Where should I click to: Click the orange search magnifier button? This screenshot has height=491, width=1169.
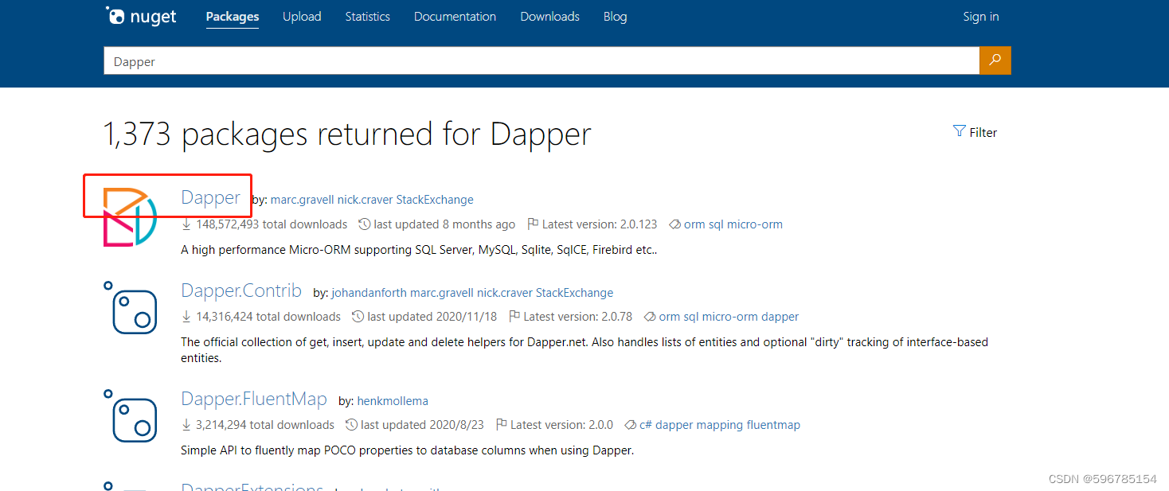[x=995, y=60]
